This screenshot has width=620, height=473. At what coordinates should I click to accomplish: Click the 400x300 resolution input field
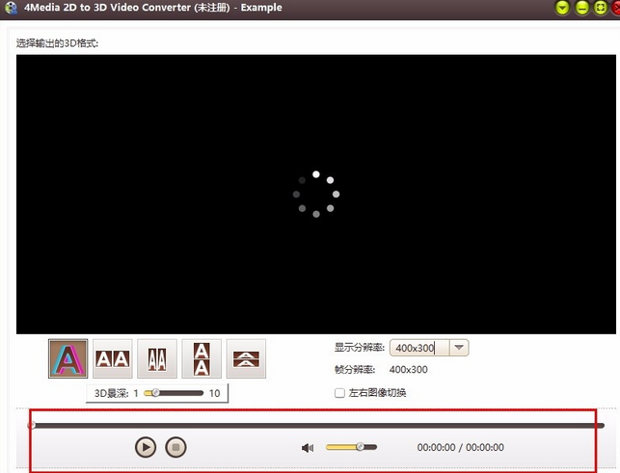tap(420, 348)
